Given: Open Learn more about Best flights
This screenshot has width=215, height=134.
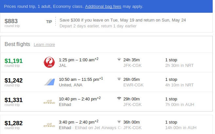Looking at the screenshot, I should click(x=44, y=45).
